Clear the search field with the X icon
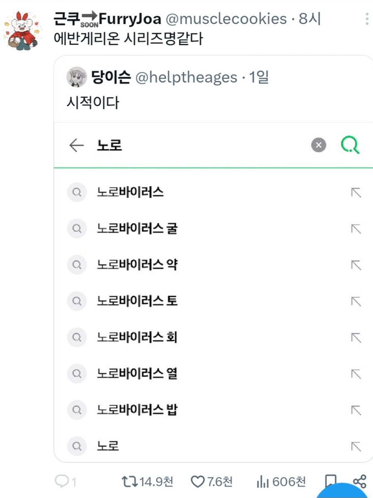Viewport: 373px width, 498px height. (x=318, y=145)
